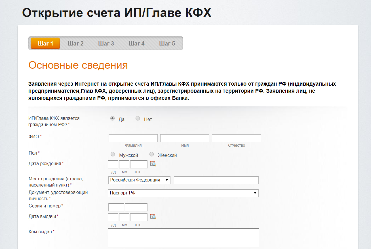
Task: Click the Пол label
Action: [33, 153]
